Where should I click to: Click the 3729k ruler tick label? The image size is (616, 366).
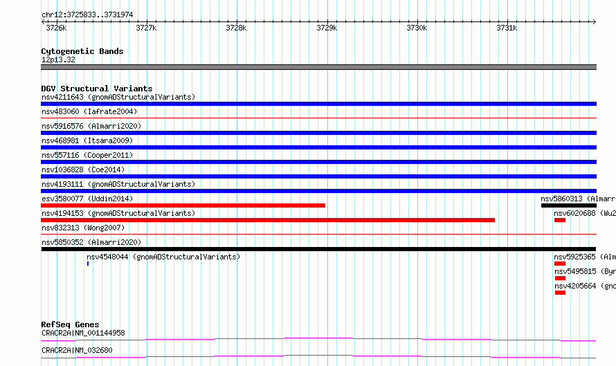point(327,28)
